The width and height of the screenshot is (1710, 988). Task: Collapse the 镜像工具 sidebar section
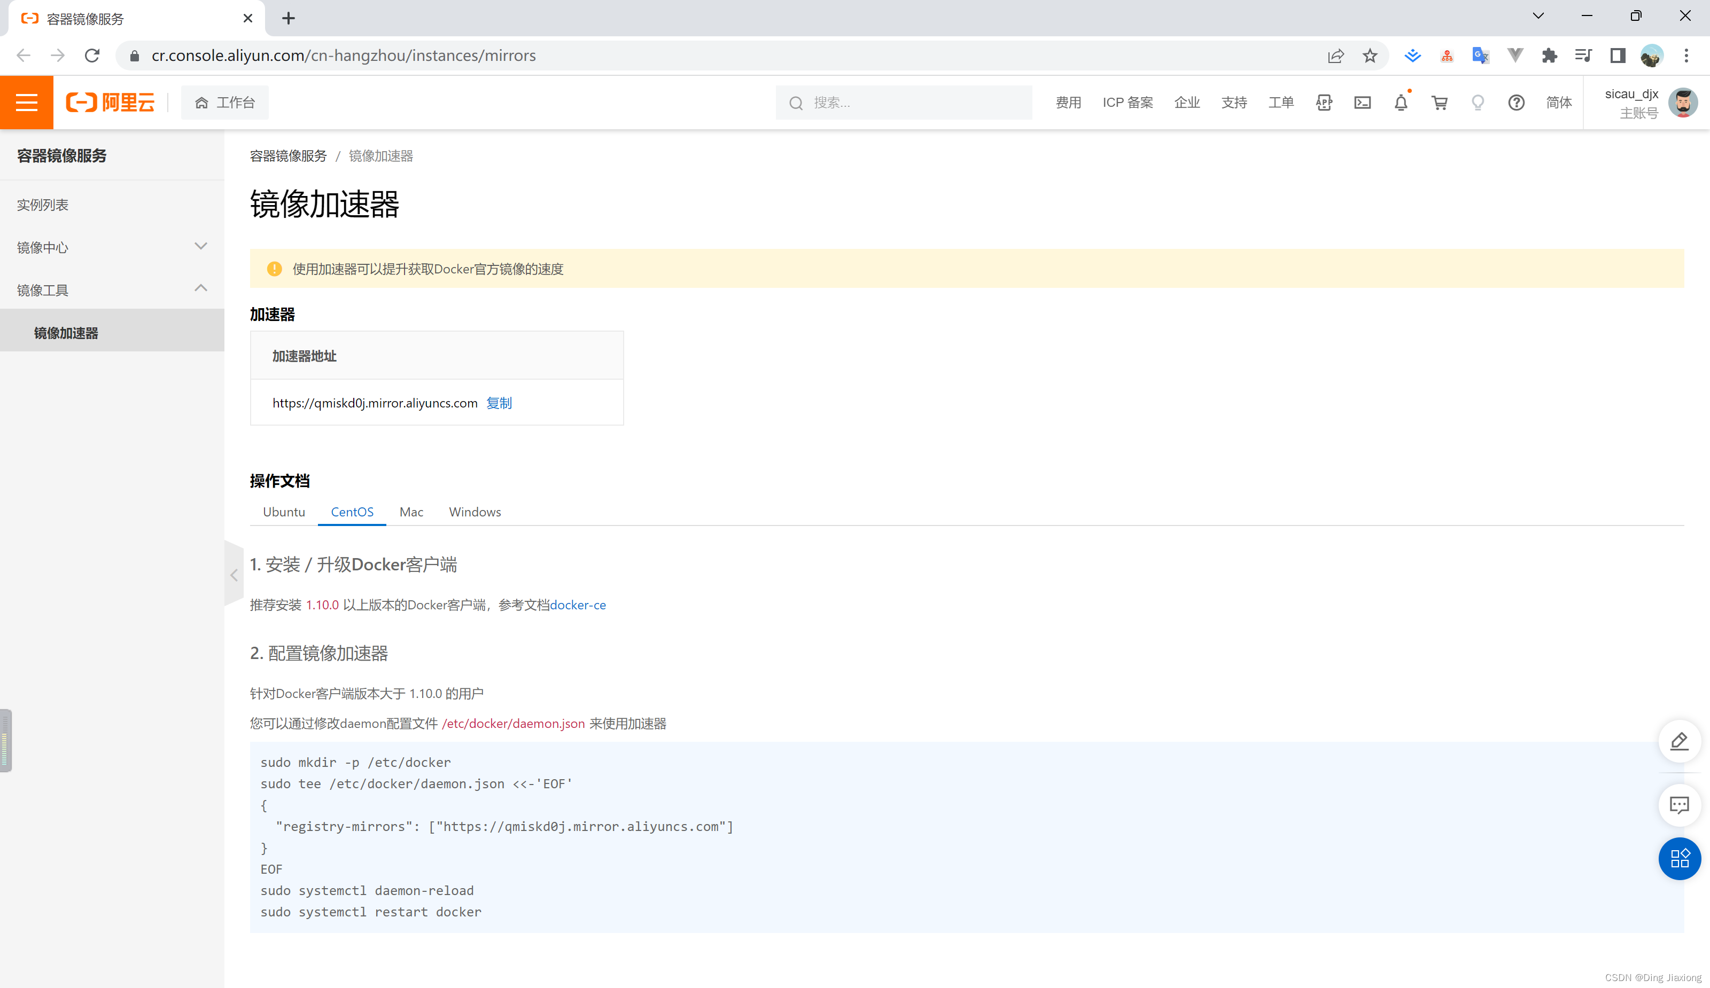pos(112,289)
